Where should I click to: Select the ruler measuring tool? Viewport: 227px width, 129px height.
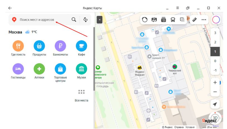point(194,20)
